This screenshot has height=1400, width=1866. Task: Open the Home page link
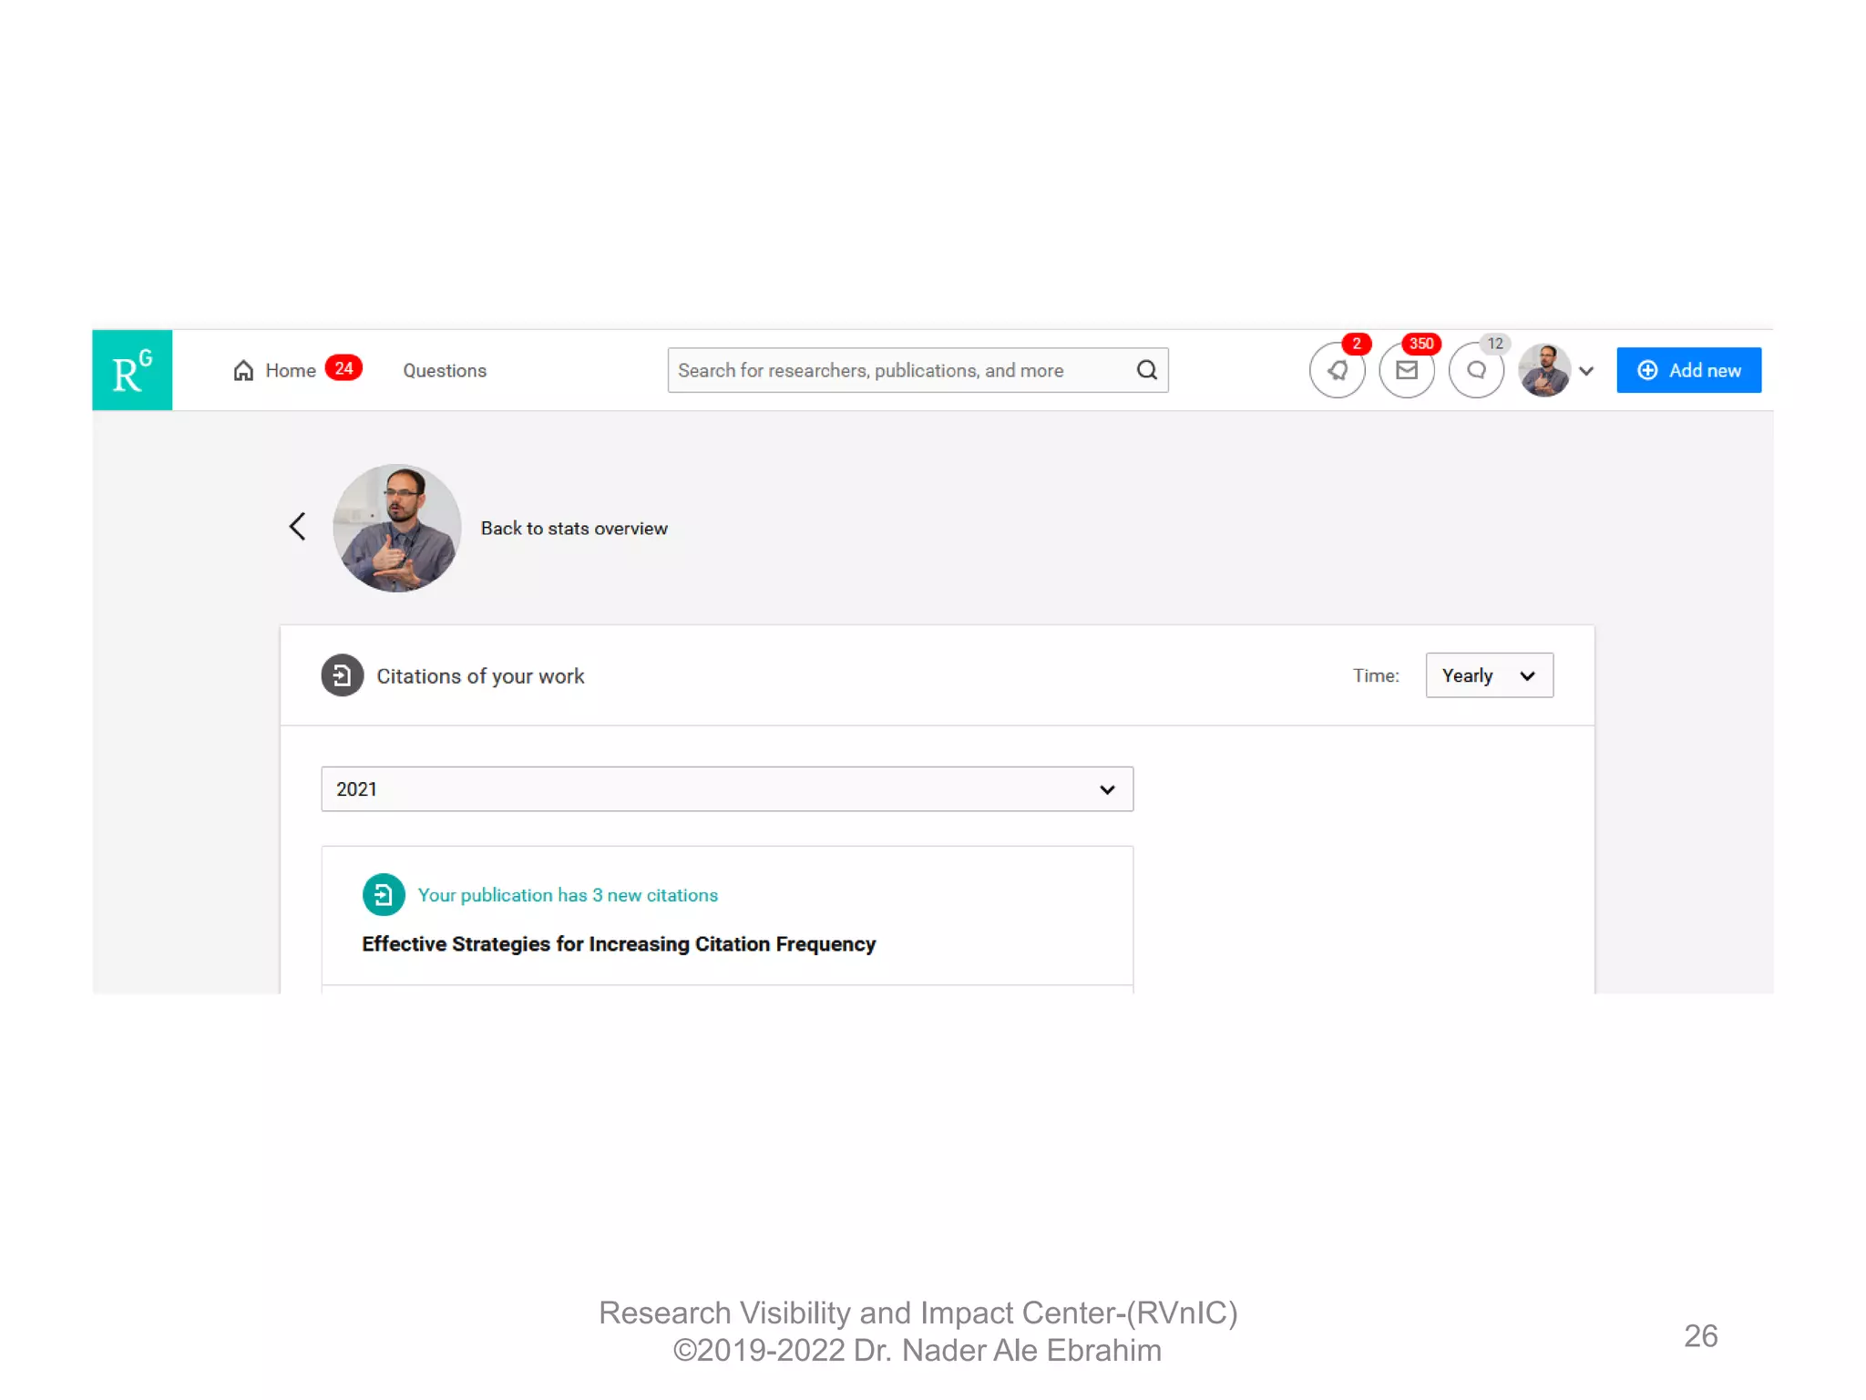(x=275, y=370)
